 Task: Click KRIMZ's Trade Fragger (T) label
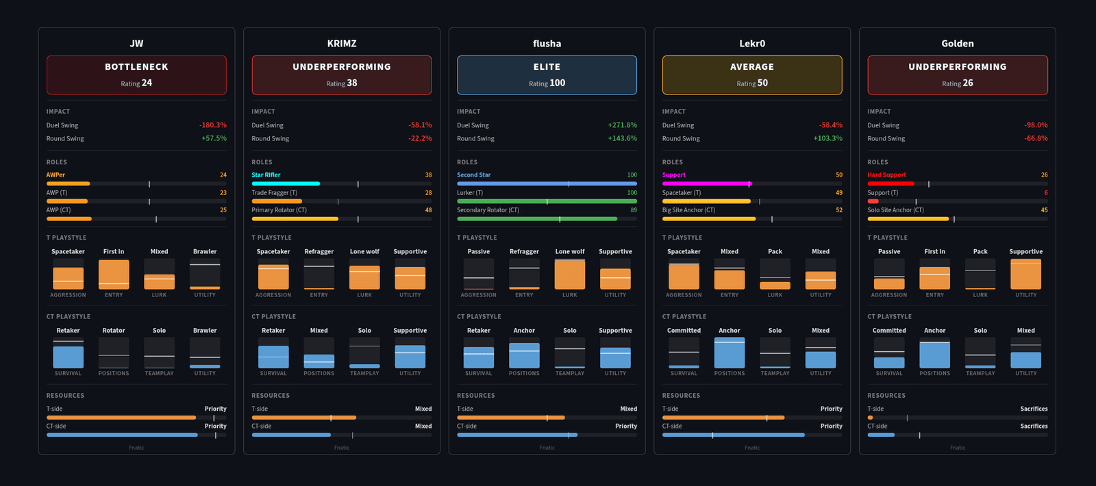click(275, 193)
